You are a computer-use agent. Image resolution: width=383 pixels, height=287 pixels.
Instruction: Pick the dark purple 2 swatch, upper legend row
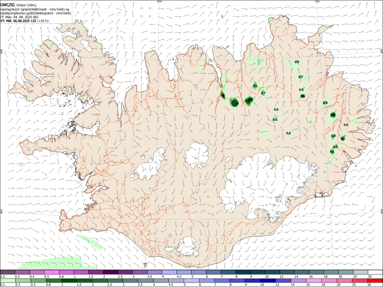[x=111, y=272]
